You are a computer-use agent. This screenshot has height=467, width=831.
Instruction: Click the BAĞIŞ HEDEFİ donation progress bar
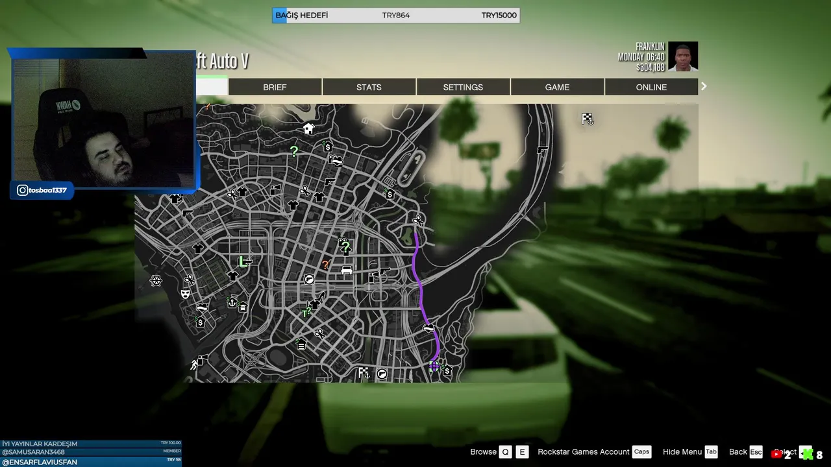tap(396, 15)
